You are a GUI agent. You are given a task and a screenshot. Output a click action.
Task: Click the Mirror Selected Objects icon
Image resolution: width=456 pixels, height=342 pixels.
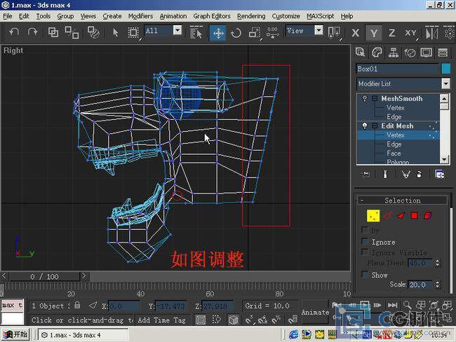pos(431,32)
